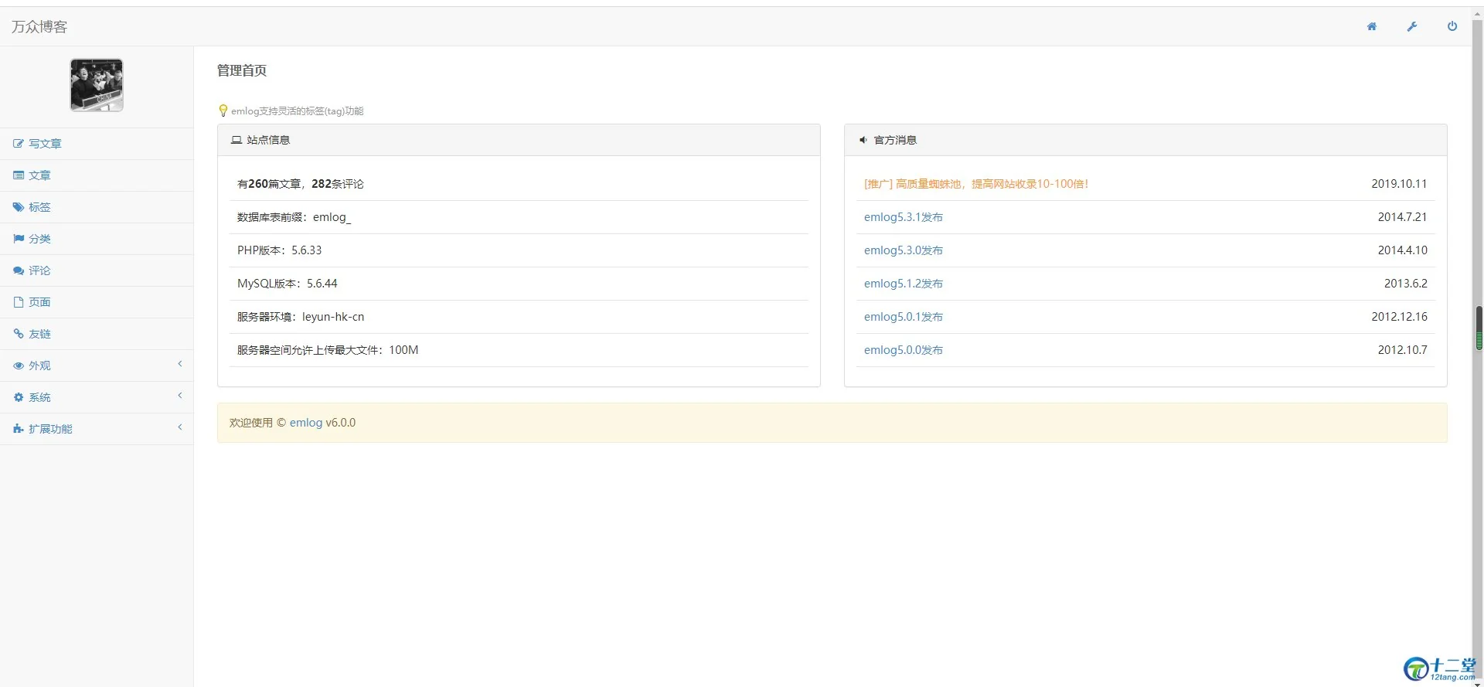Open the emlog5.3.1发布 announcement link
Image resolution: width=1484 pixels, height=687 pixels.
[903, 217]
